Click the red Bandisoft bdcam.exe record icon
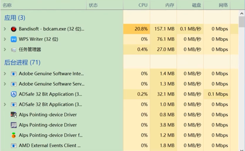The width and height of the screenshot is (245, 151). (x=14, y=29)
